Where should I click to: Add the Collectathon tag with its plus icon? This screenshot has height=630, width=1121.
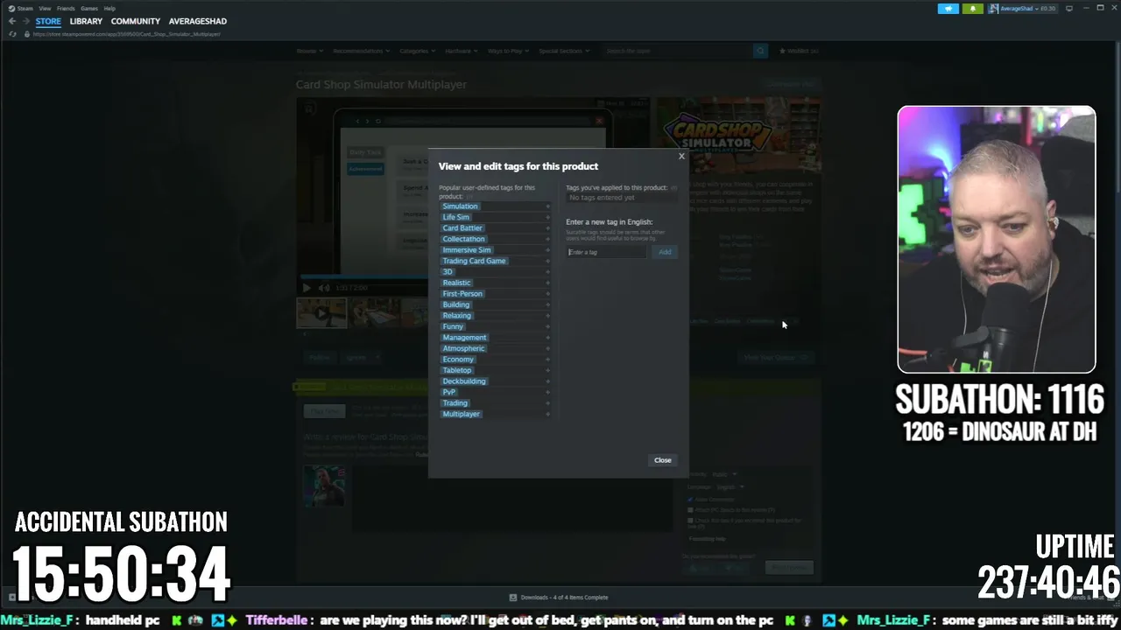(x=548, y=239)
